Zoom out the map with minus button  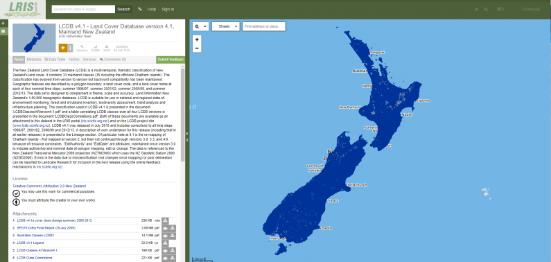coord(197,48)
